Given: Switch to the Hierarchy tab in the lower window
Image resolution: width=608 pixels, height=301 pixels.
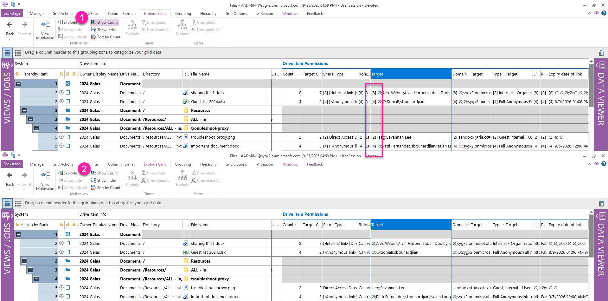Looking at the screenshot, I should click(208, 164).
